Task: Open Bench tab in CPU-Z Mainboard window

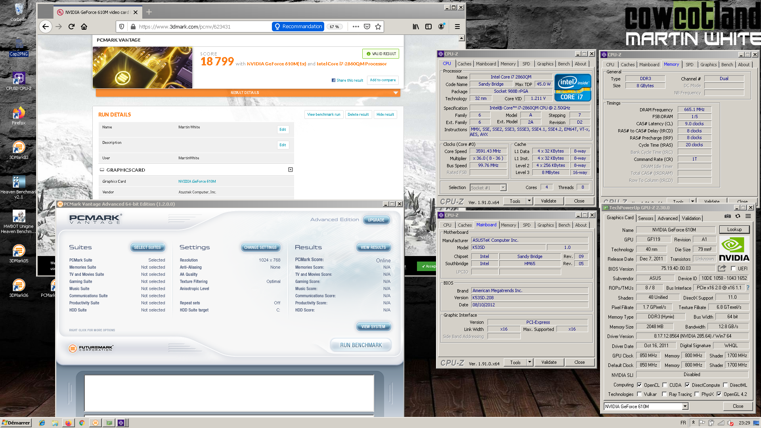Action: (564, 225)
